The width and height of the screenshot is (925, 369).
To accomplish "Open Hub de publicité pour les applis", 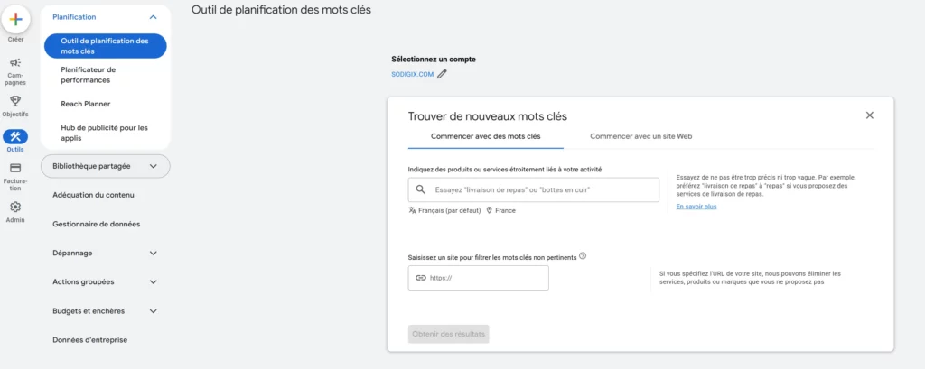I will click(105, 133).
